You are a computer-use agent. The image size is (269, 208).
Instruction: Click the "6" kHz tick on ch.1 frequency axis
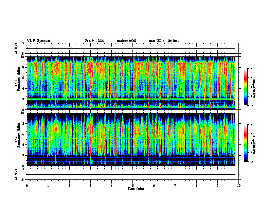[x=23, y=78]
